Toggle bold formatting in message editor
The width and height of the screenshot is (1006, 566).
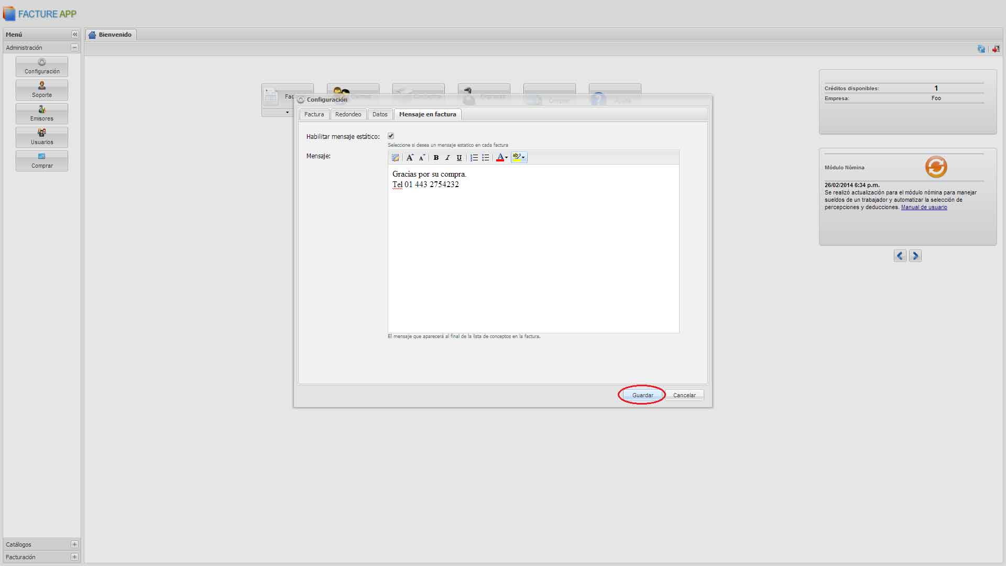(x=436, y=158)
